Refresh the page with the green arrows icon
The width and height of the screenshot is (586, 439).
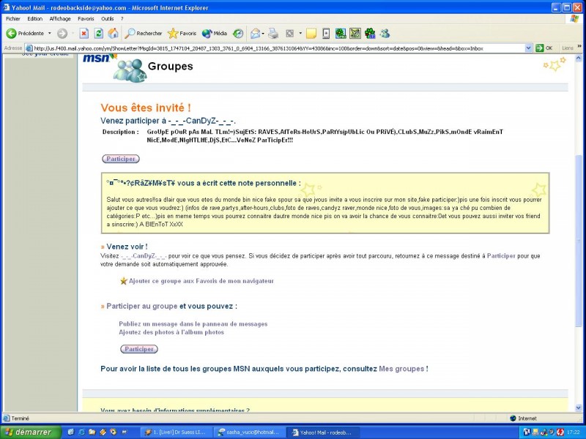[98, 34]
